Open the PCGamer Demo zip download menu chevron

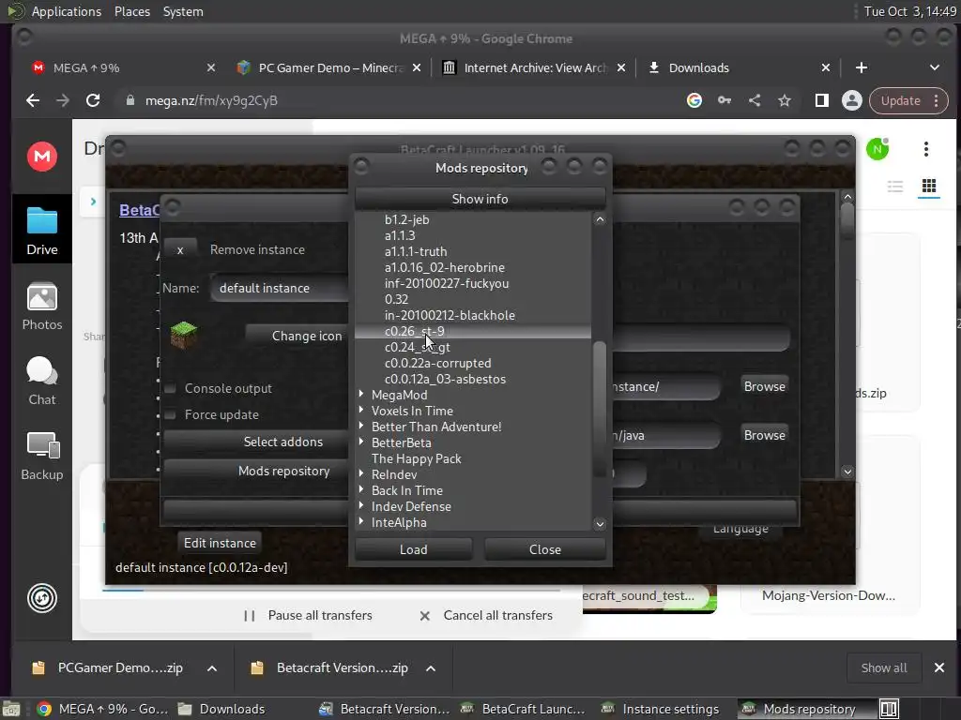click(x=212, y=667)
